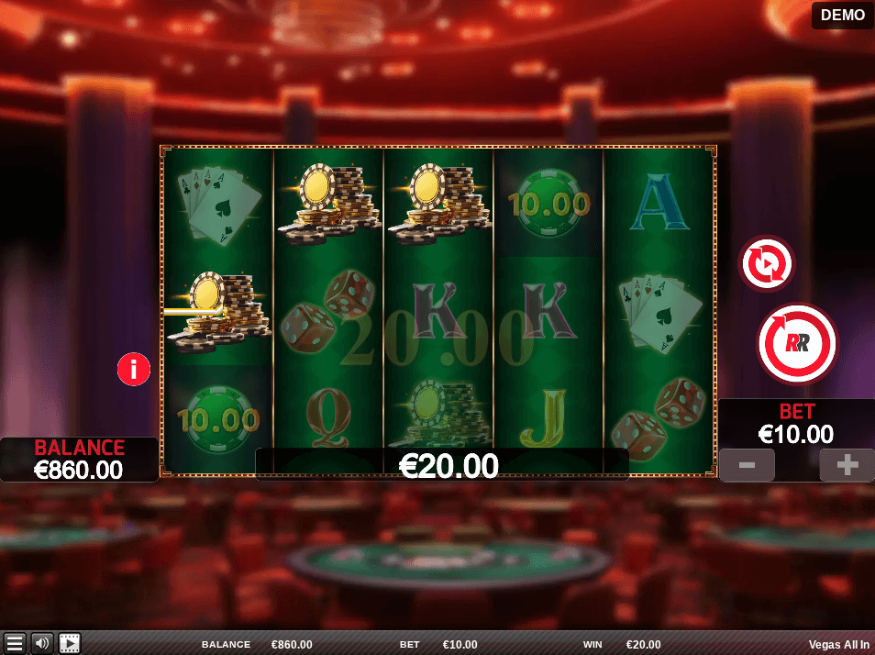875x655 pixels.
Task: Click the BALANCE €860.00 panel
Action: [x=79, y=460]
